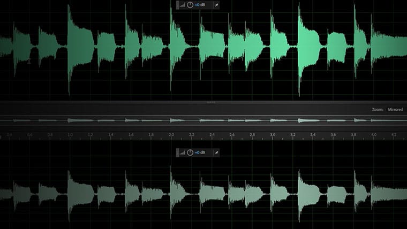Click the volume ramp icon in the bottom HUD
The image size is (407, 229).
click(183, 152)
